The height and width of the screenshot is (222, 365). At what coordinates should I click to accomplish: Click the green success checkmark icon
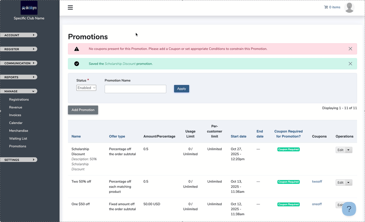click(77, 64)
